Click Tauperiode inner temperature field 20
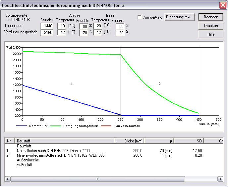This screenshot has height=187, width=228. [x=97, y=26]
